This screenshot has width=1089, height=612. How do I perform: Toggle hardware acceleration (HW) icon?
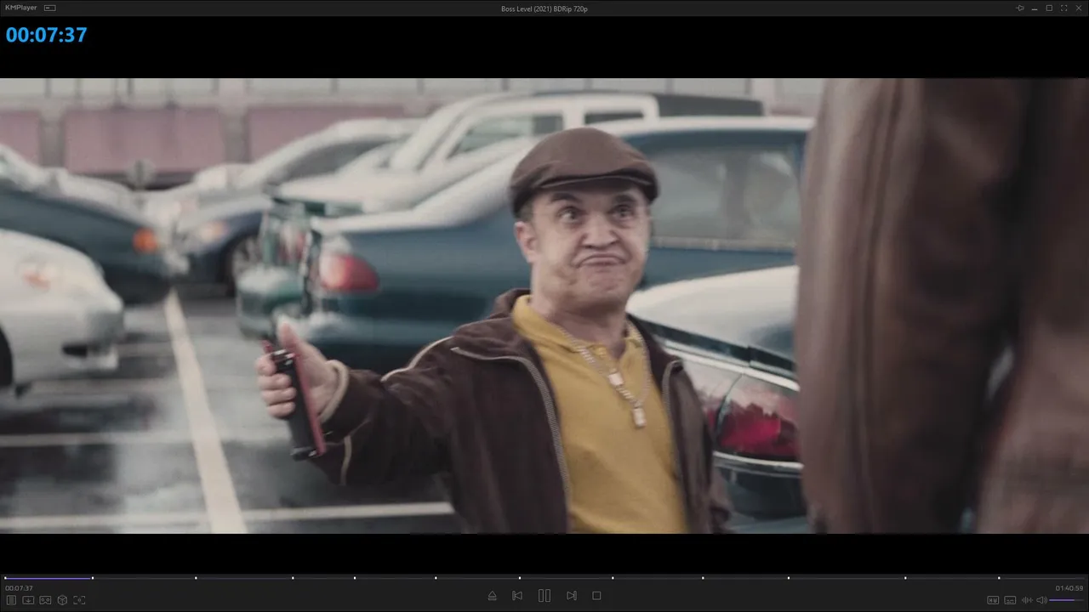coord(993,600)
